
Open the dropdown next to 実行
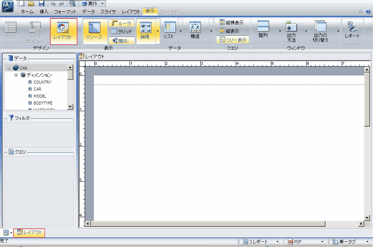[102, 4]
